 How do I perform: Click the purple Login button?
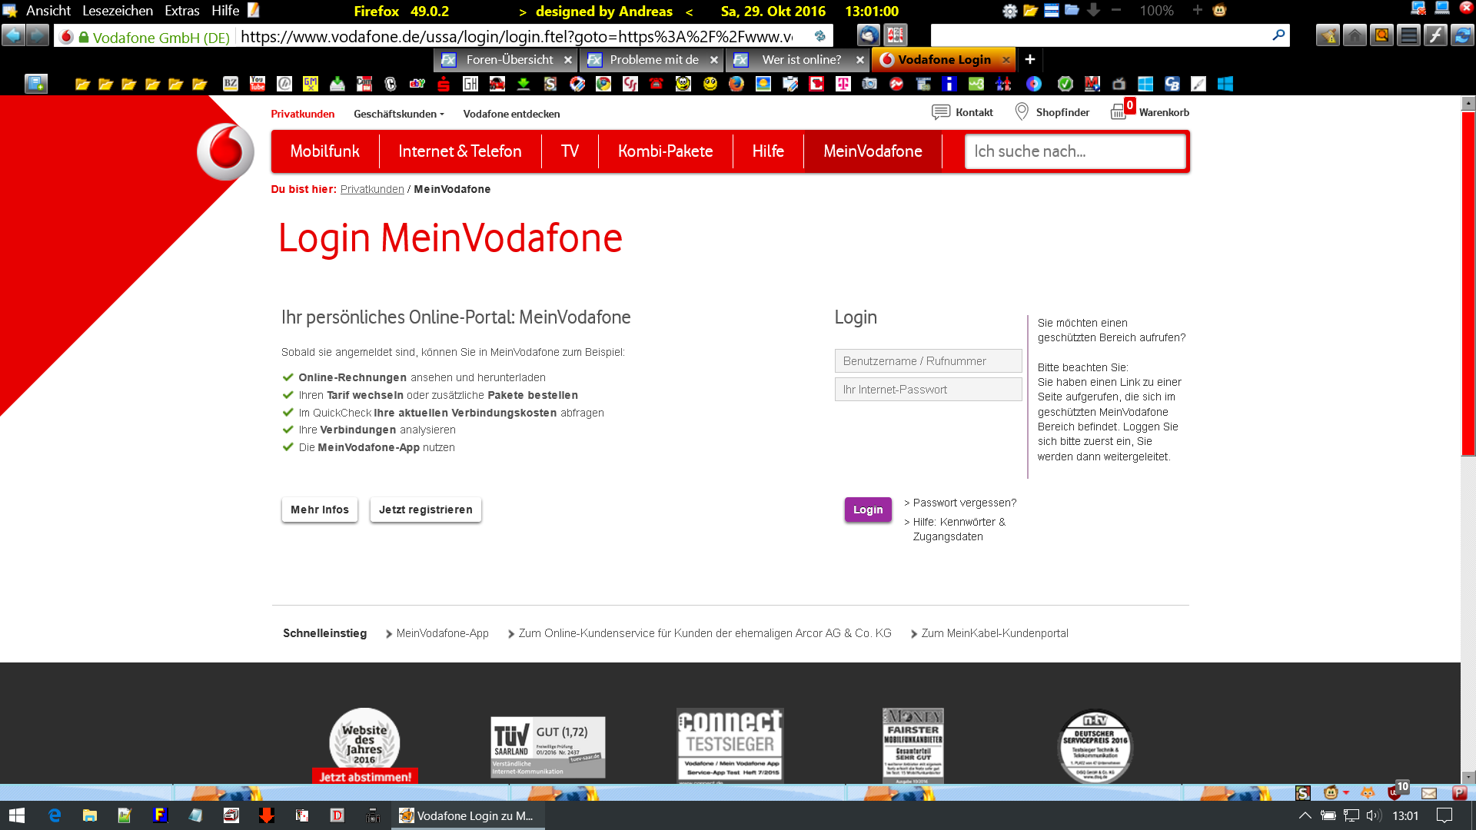coord(868,510)
